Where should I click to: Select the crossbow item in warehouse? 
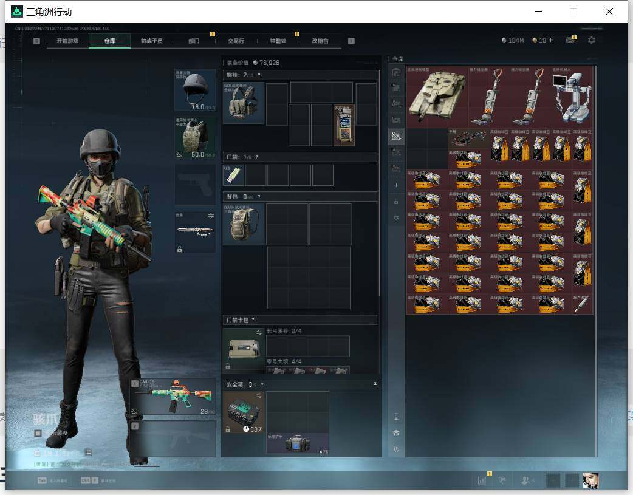(468, 138)
